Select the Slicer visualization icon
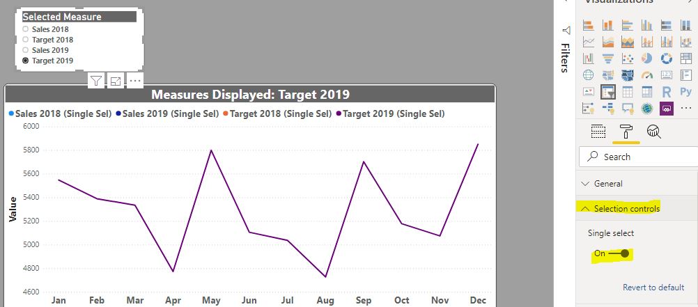Viewport: 698px width, 307px height. pos(607,92)
